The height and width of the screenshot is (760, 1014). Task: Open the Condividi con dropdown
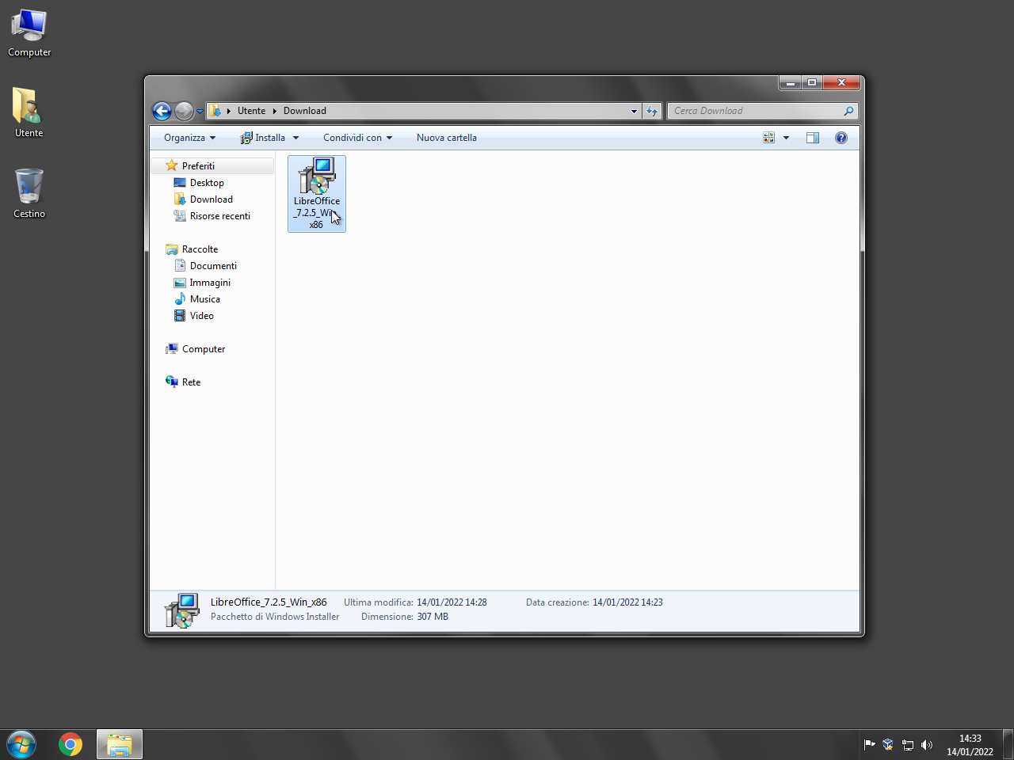357,138
